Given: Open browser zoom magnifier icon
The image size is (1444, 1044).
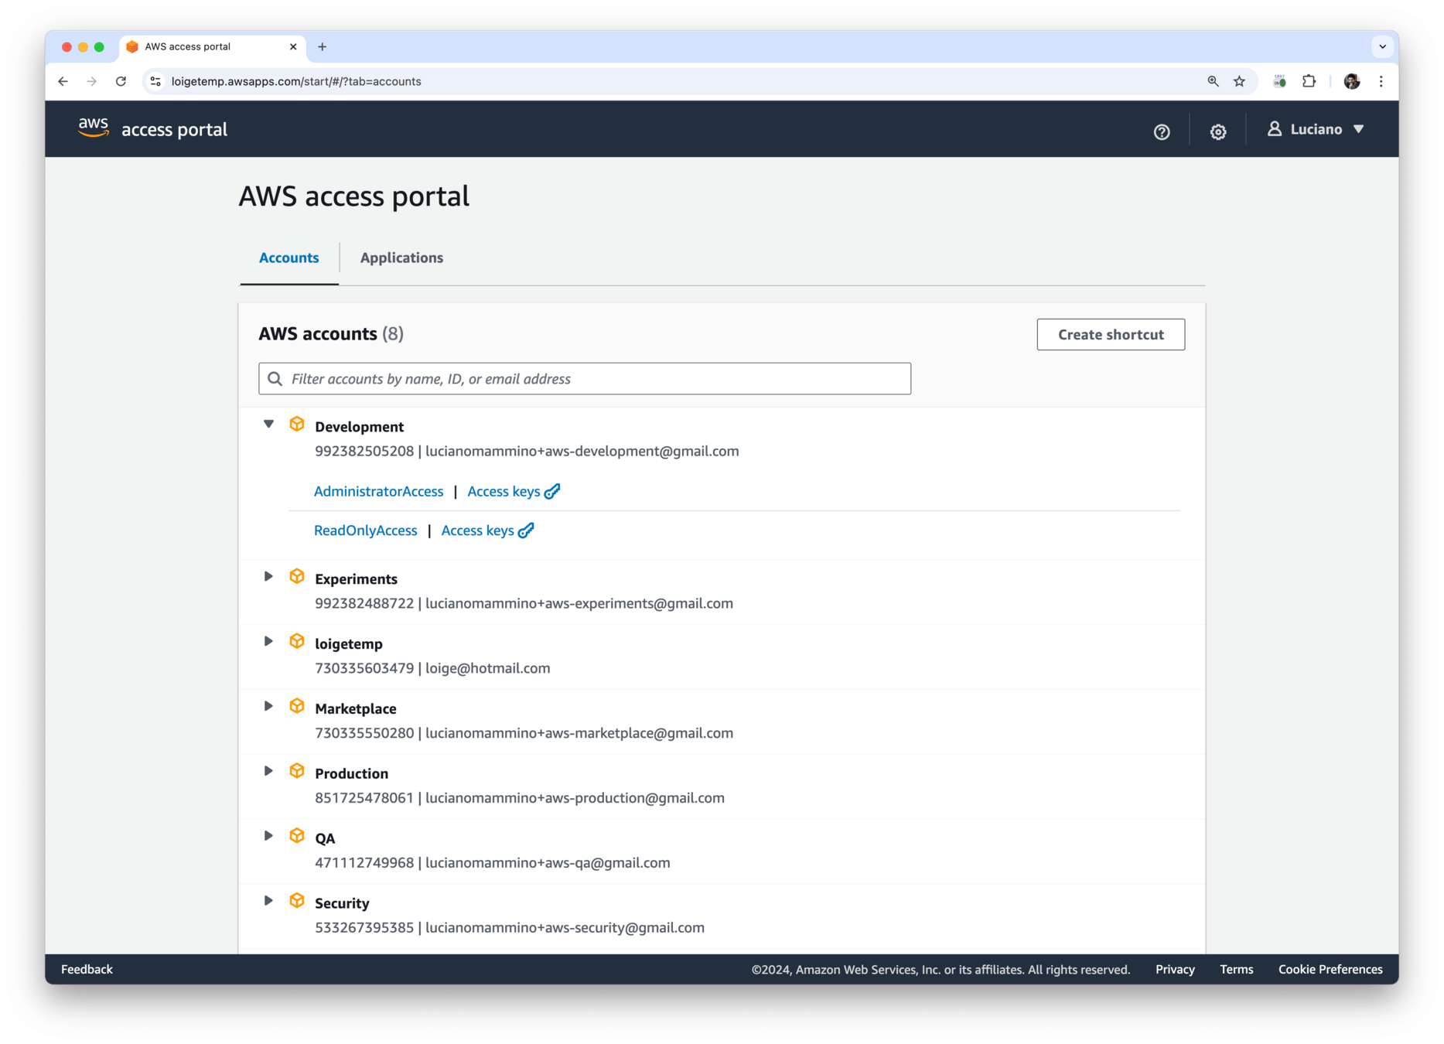Looking at the screenshot, I should pyautogui.click(x=1213, y=81).
